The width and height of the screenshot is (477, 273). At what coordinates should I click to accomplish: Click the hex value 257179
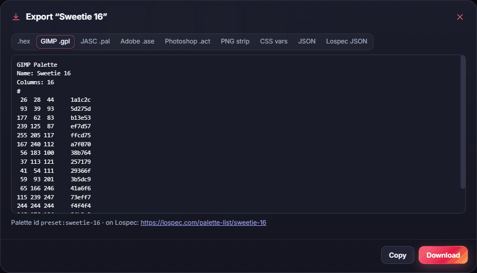81,162
